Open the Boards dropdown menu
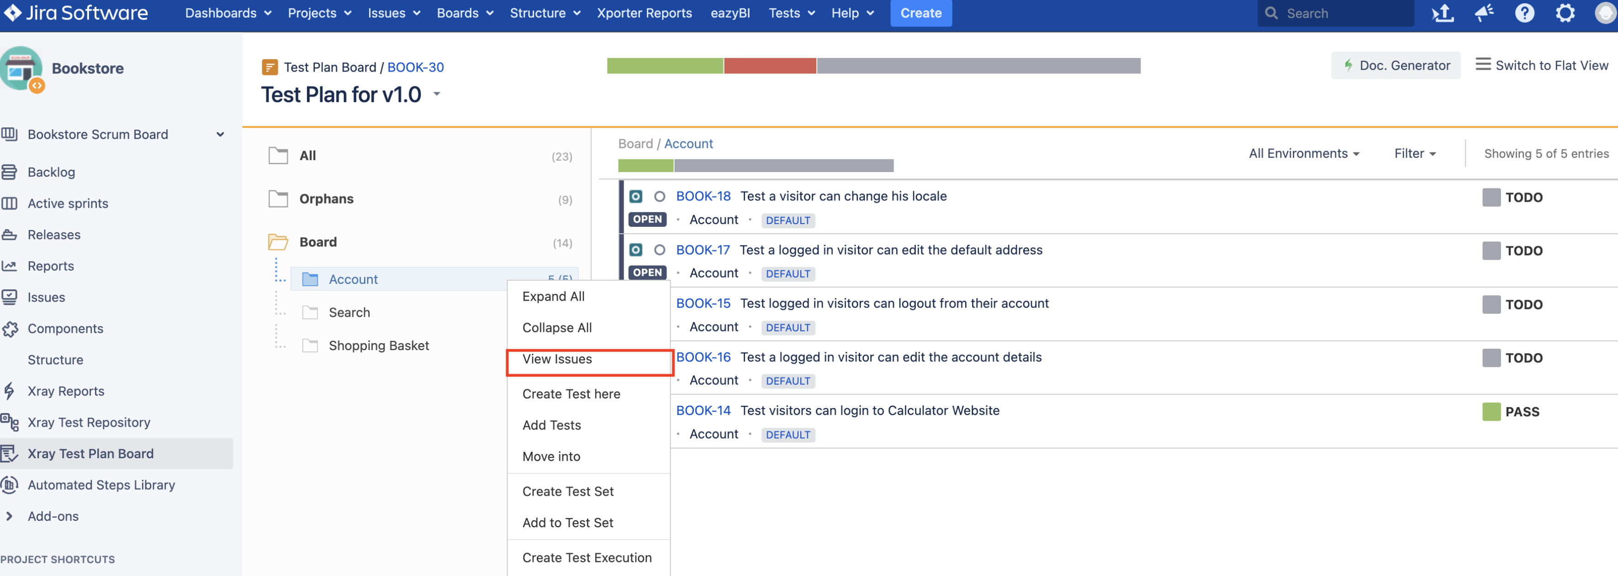The image size is (1618, 576). point(465,13)
